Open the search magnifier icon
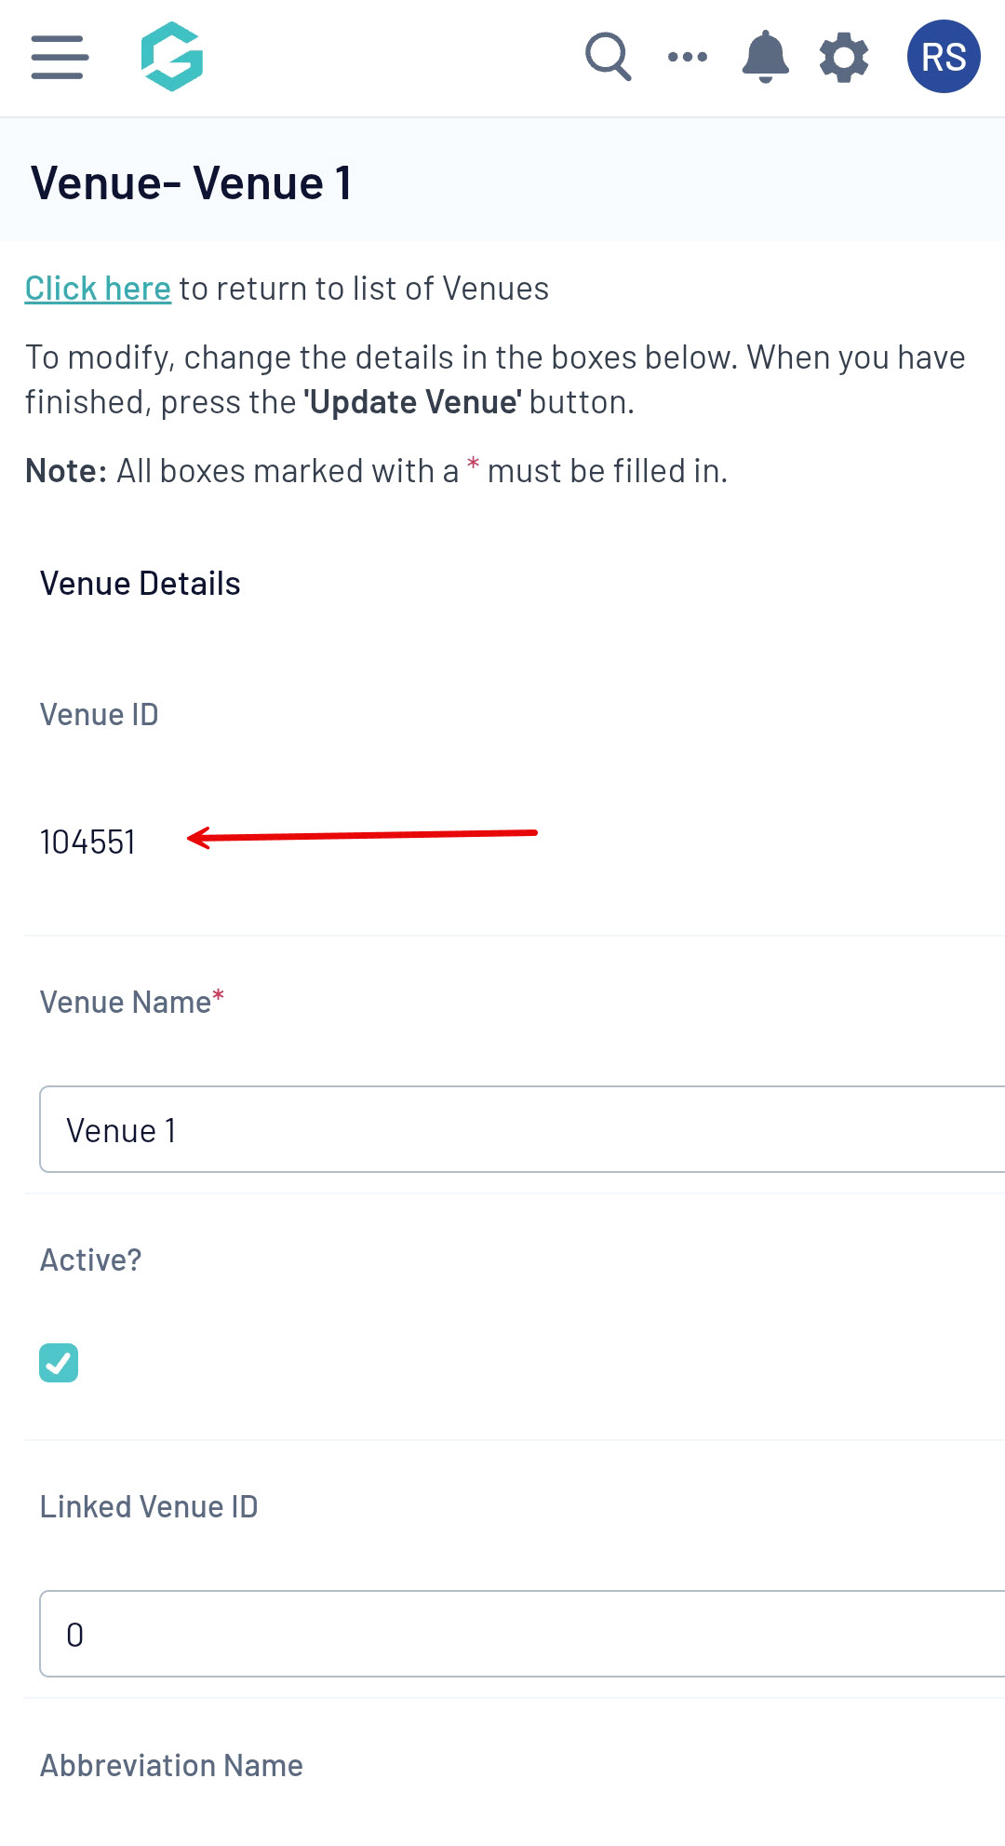 [609, 57]
